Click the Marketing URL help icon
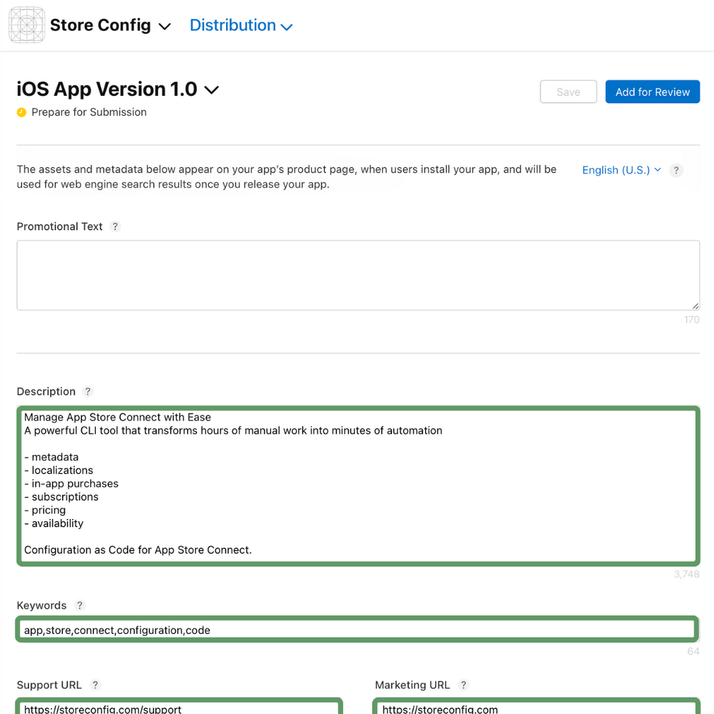This screenshot has height=714, width=714. pos(463,685)
